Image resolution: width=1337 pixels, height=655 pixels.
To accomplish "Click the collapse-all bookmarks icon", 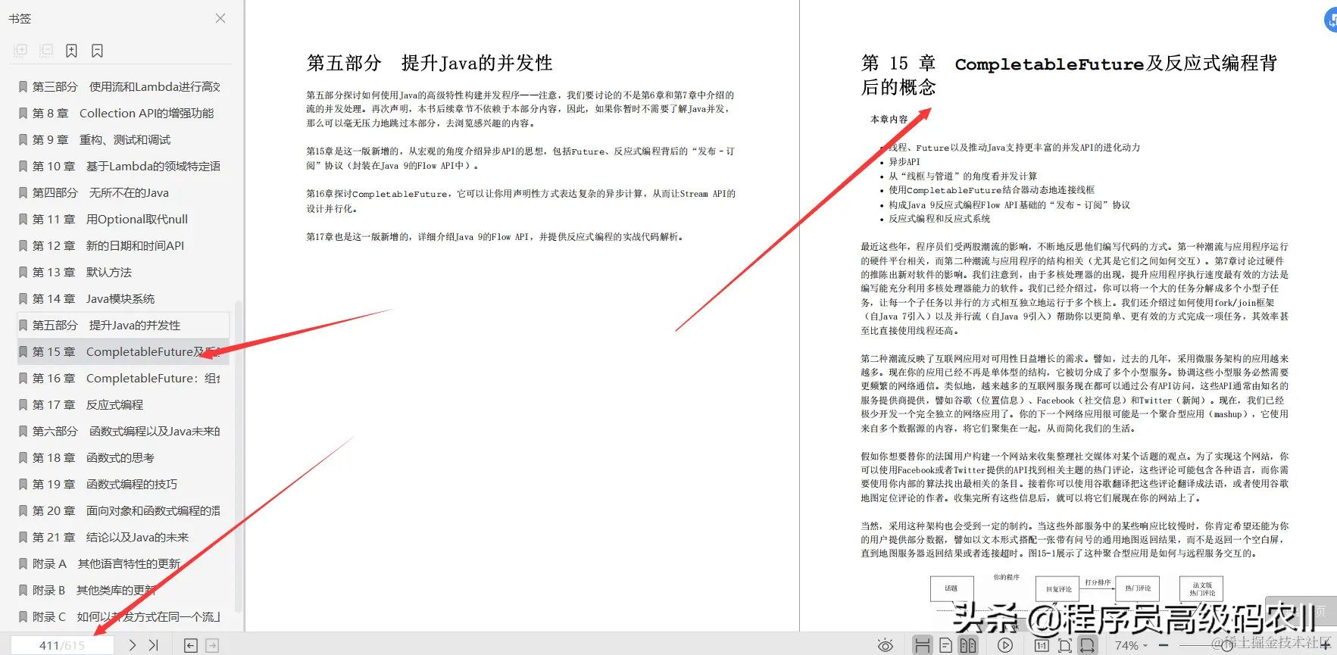I will coord(46,51).
